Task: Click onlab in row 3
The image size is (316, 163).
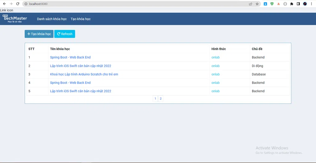Action: [215, 74]
